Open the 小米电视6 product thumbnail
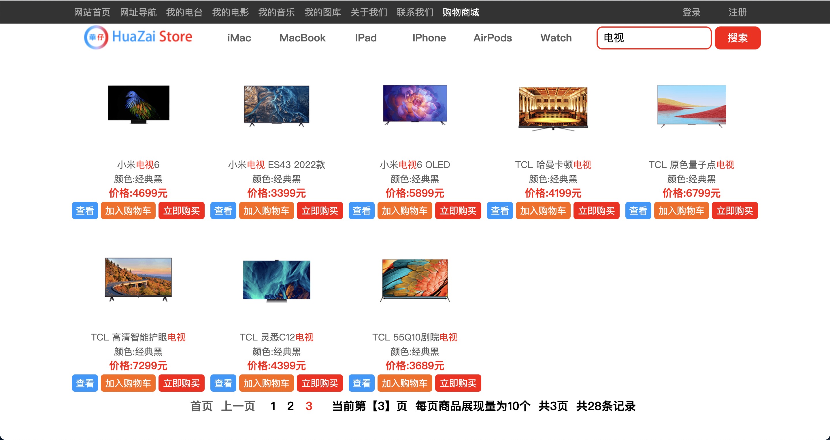The image size is (830, 440). pos(138,104)
